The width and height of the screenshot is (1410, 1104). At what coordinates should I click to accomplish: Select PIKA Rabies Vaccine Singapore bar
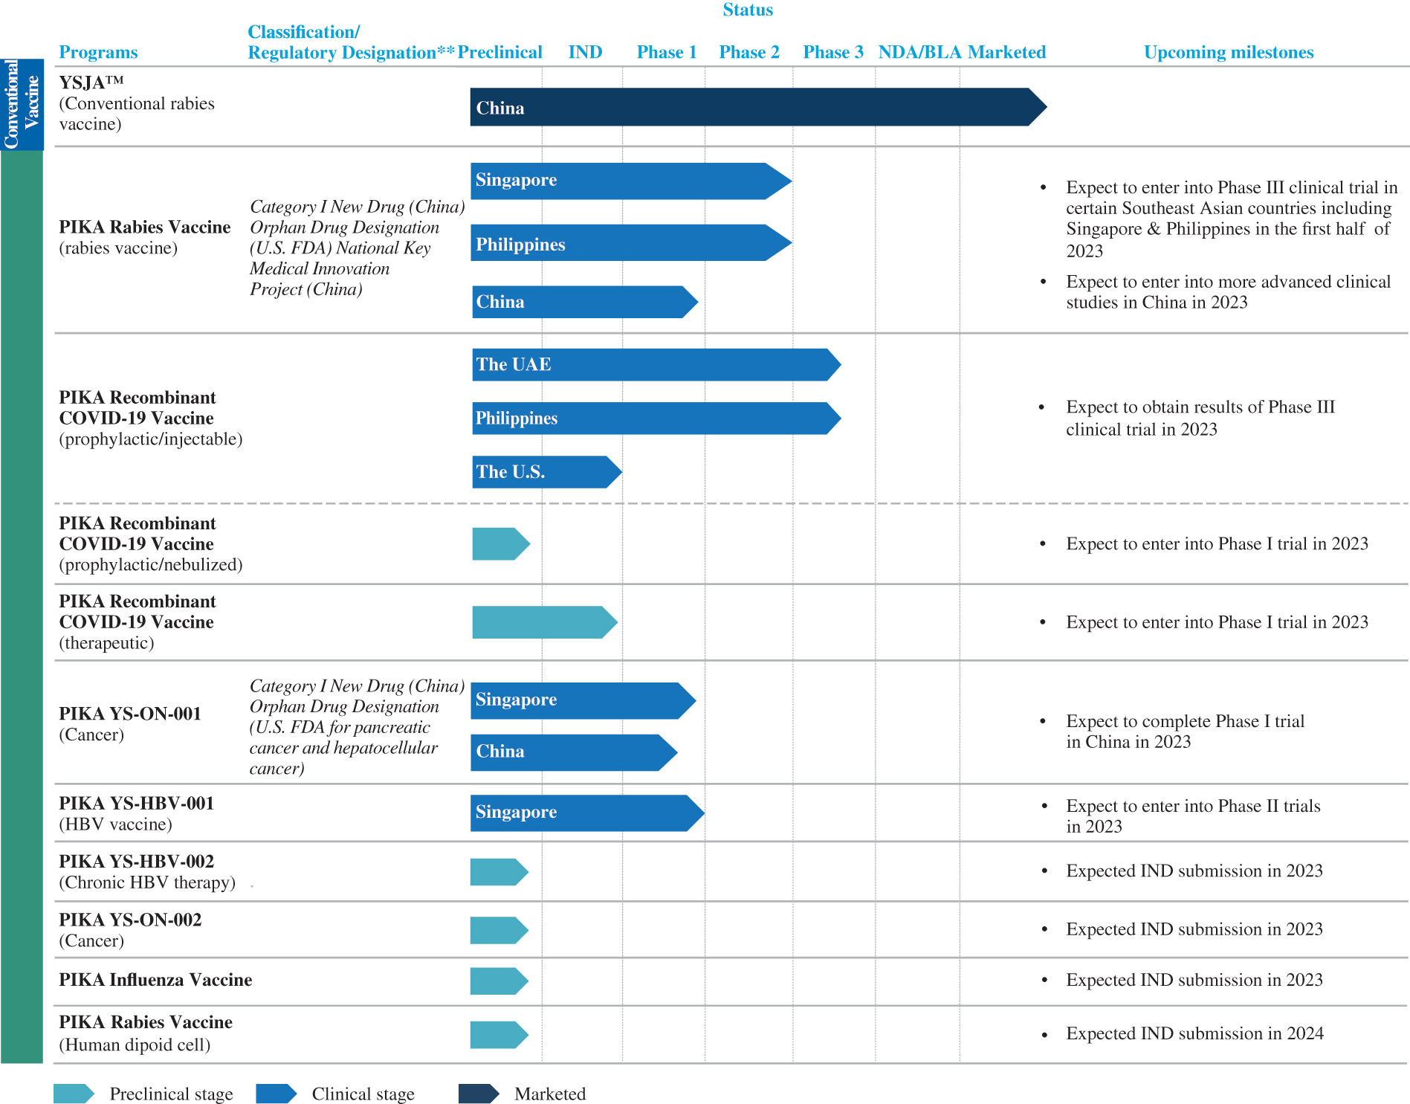(631, 181)
